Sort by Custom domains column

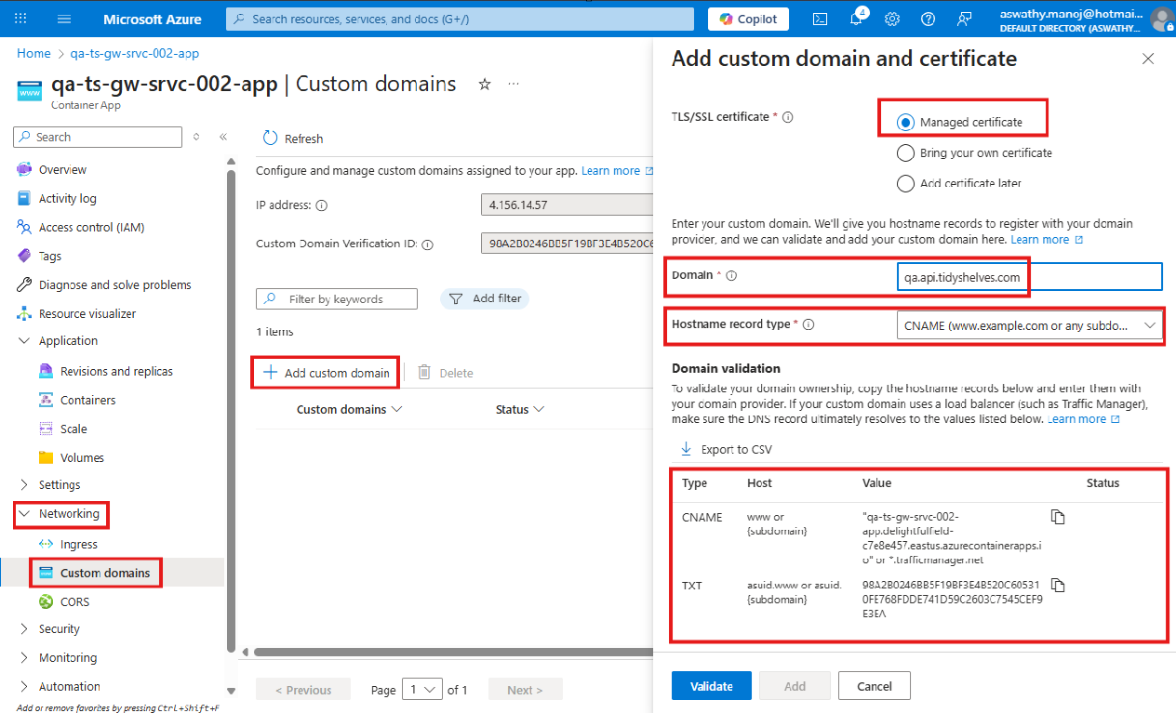349,410
